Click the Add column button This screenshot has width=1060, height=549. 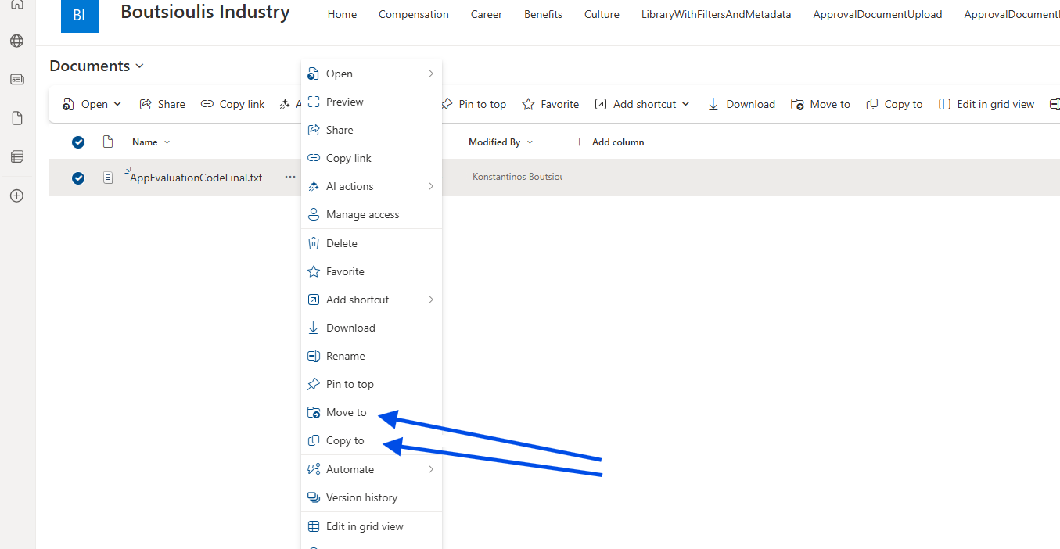(x=609, y=142)
